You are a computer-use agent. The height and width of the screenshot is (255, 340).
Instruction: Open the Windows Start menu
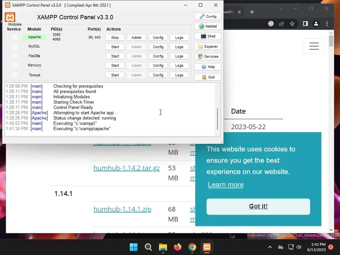point(133,247)
